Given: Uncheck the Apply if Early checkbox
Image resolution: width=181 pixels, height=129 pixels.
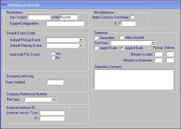Looking at the screenshot, I should coord(122,48).
